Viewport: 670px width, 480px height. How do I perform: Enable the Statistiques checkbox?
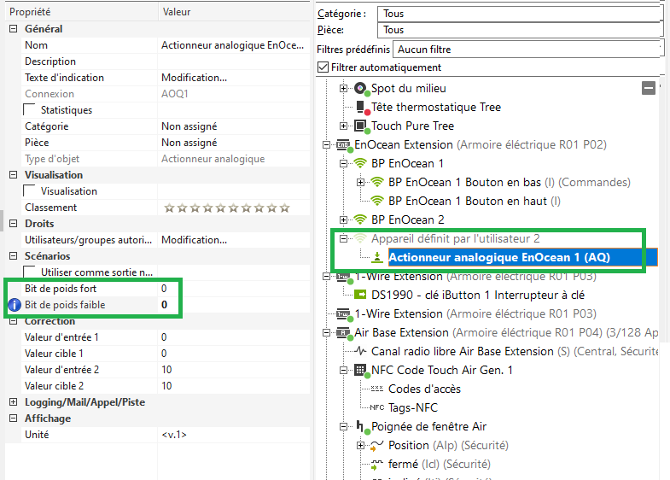[31, 110]
